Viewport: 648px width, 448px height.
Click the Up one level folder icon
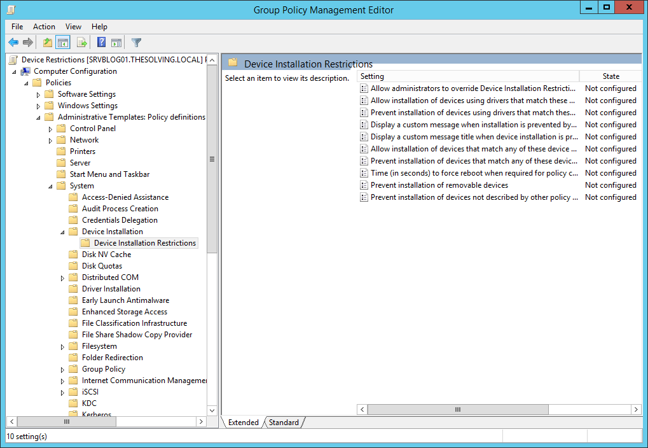pyautogui.click(x=48, y=42)
